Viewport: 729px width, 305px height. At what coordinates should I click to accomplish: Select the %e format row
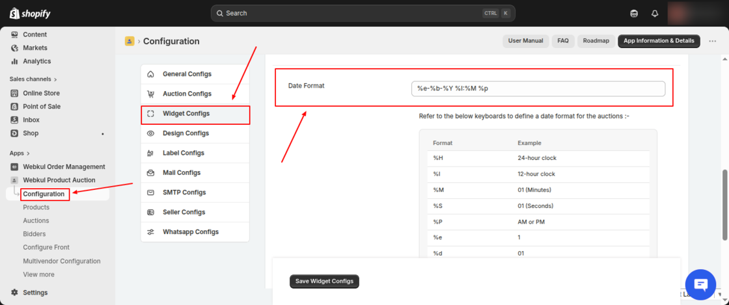[x=538, y=237]
